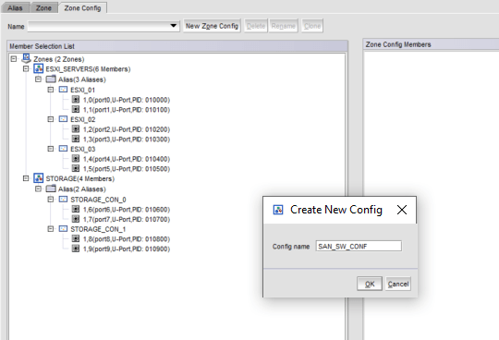Click the port icon for 1,9 port9

pos(76,249)
